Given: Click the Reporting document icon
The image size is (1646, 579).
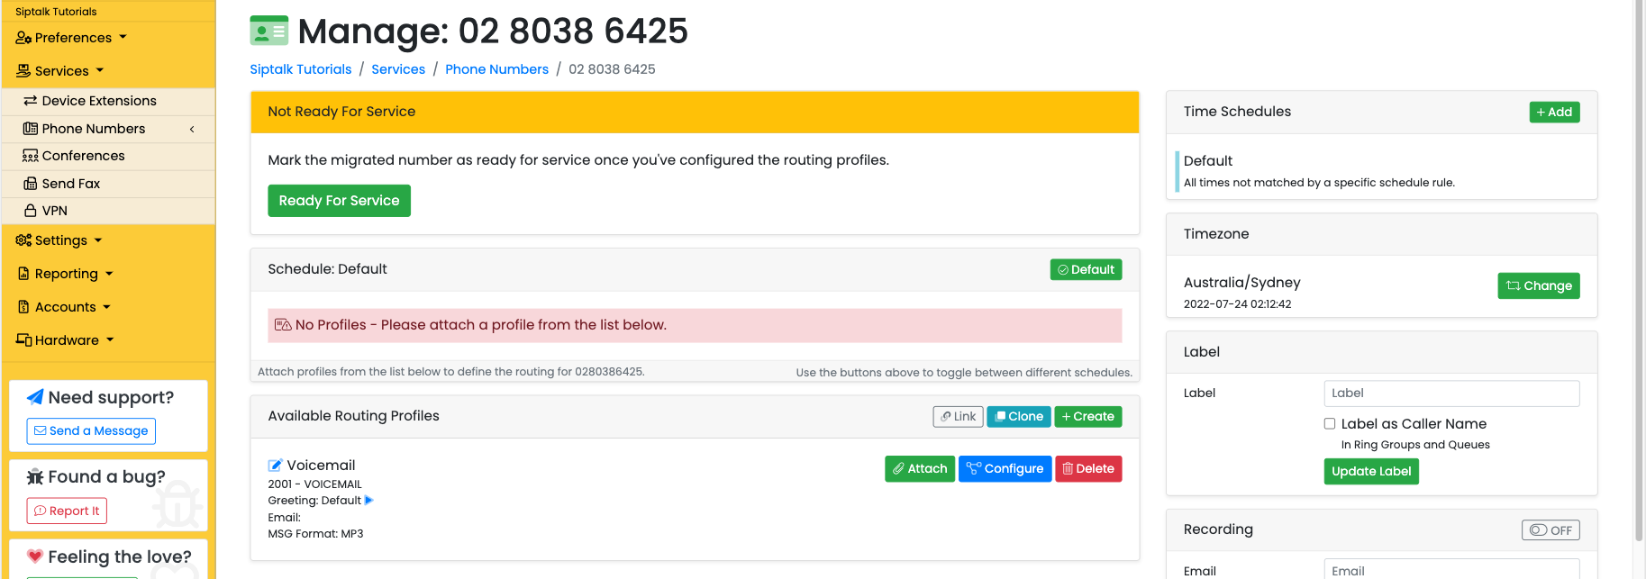Looking at the screenshot, I should (24, 274).
